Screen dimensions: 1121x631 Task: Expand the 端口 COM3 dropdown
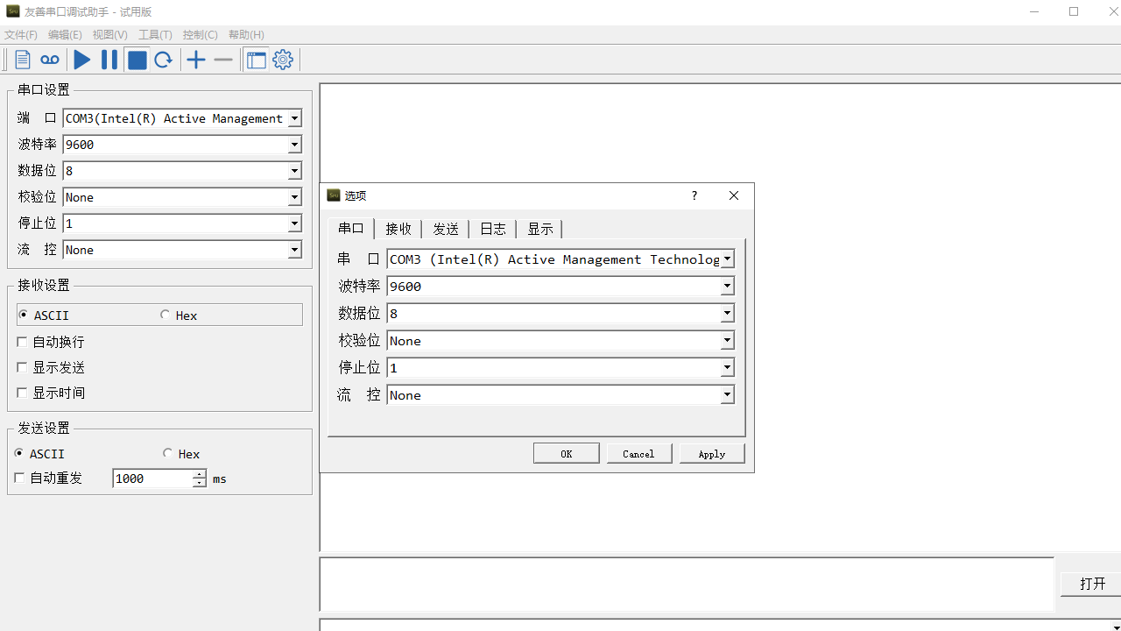click(295, 118)
